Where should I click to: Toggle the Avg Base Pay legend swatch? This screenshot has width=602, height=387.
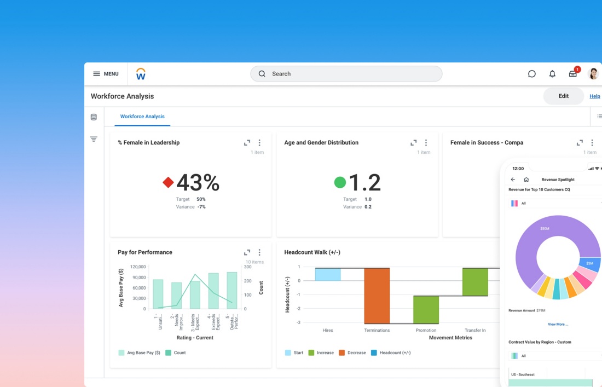pyautogui.click(x=121, y=353)
